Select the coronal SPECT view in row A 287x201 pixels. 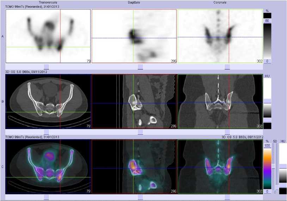[220, 36]
